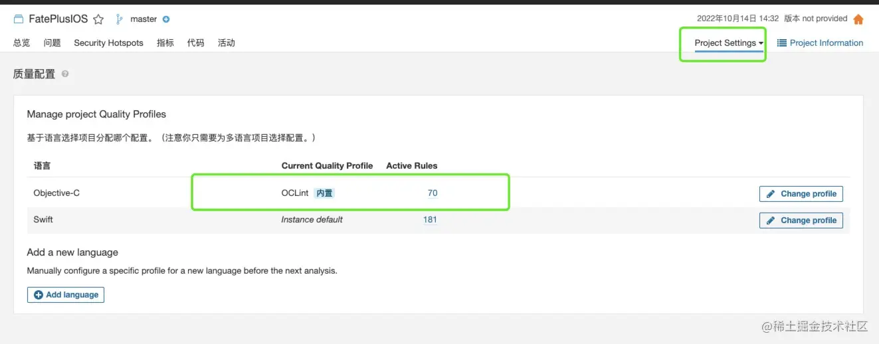Open the 指标 tab

165,43
